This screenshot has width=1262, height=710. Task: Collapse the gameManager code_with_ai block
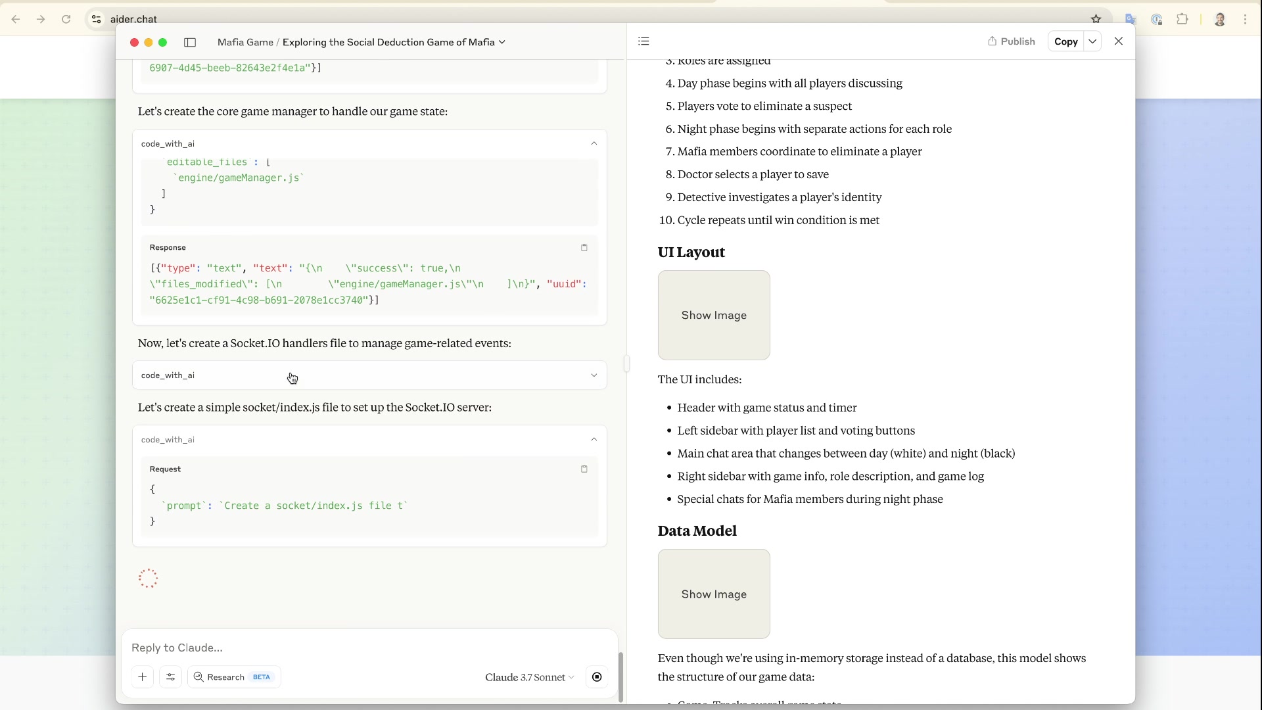[x=594, y=143]
